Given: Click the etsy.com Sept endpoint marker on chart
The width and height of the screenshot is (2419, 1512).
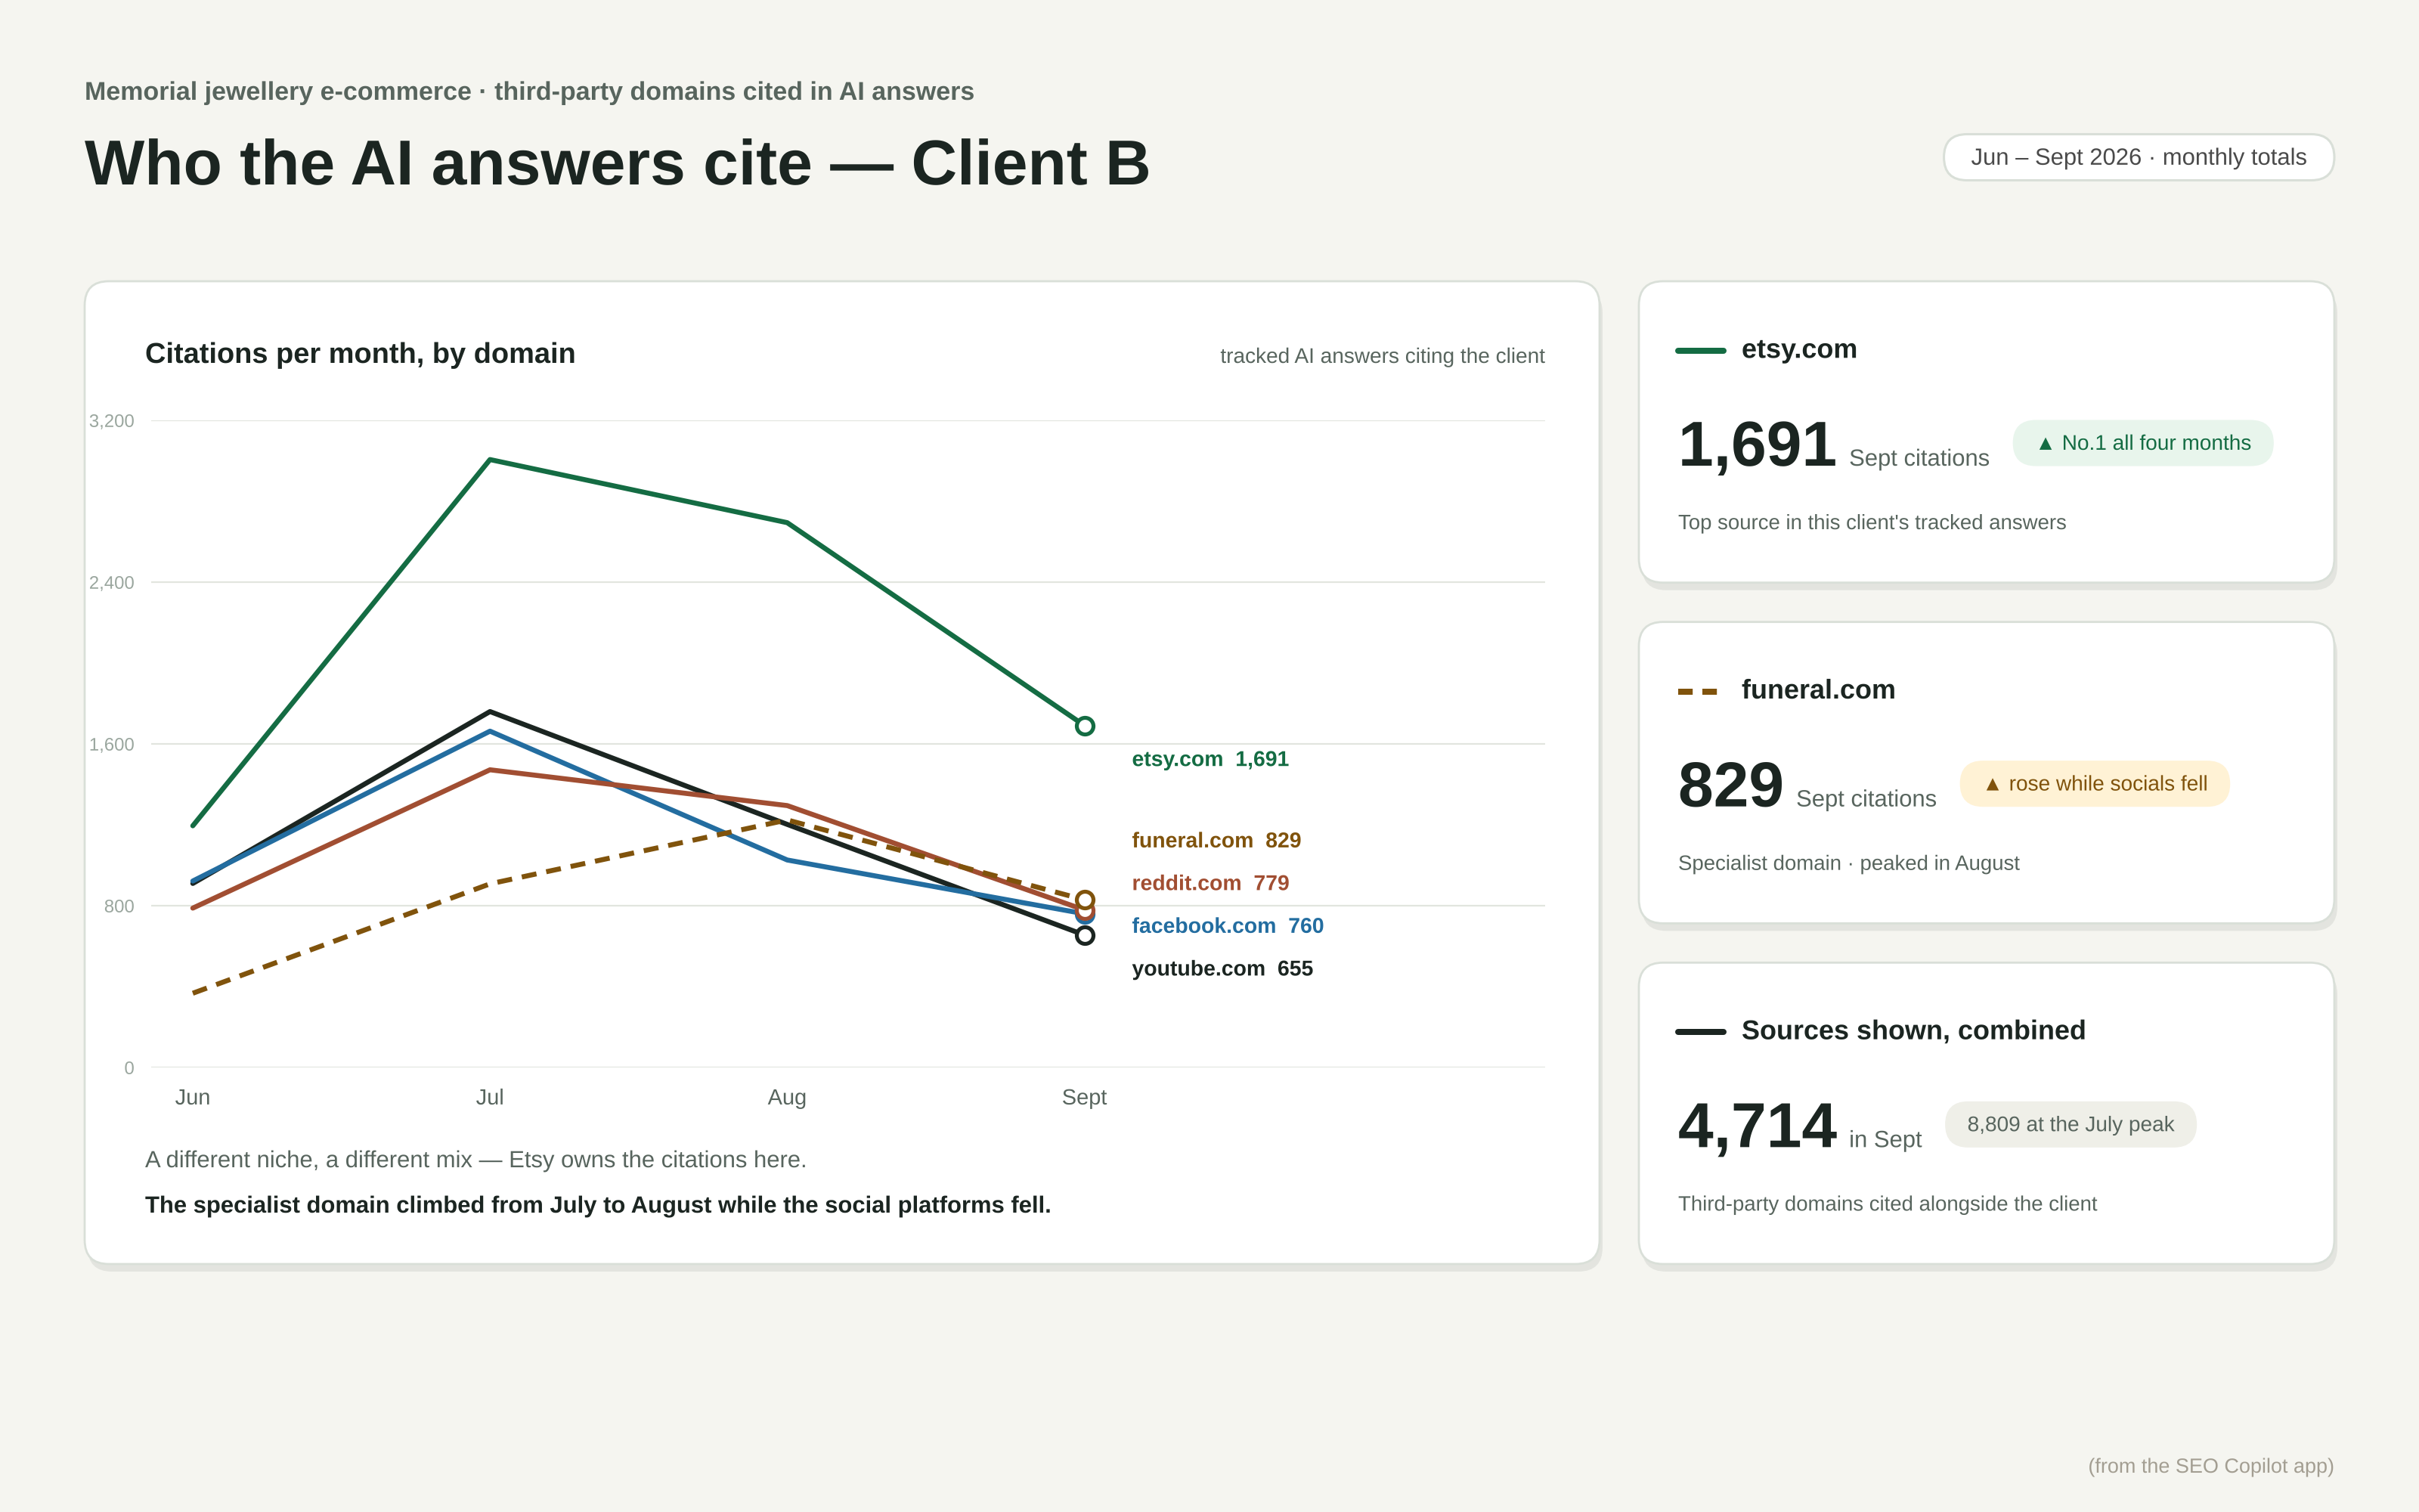Looking at the screenshot, I should pos(1085,726).
